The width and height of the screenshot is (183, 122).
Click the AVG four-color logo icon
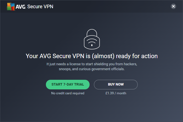11,6
